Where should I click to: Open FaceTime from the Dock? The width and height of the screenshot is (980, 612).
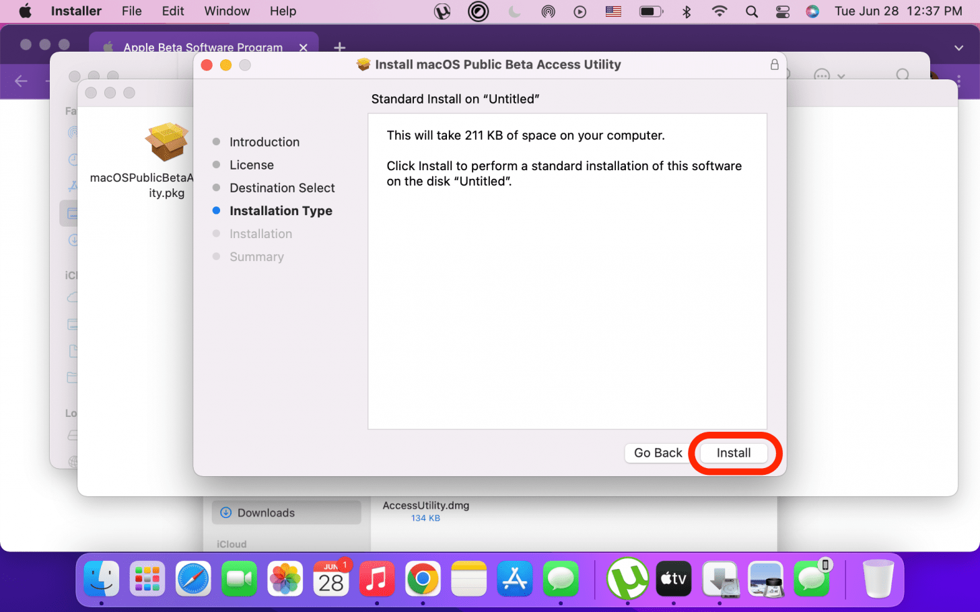point(239,579)
